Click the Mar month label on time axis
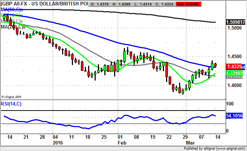The height and width of the screenshot is (151, 247). (x=187, y=142)
